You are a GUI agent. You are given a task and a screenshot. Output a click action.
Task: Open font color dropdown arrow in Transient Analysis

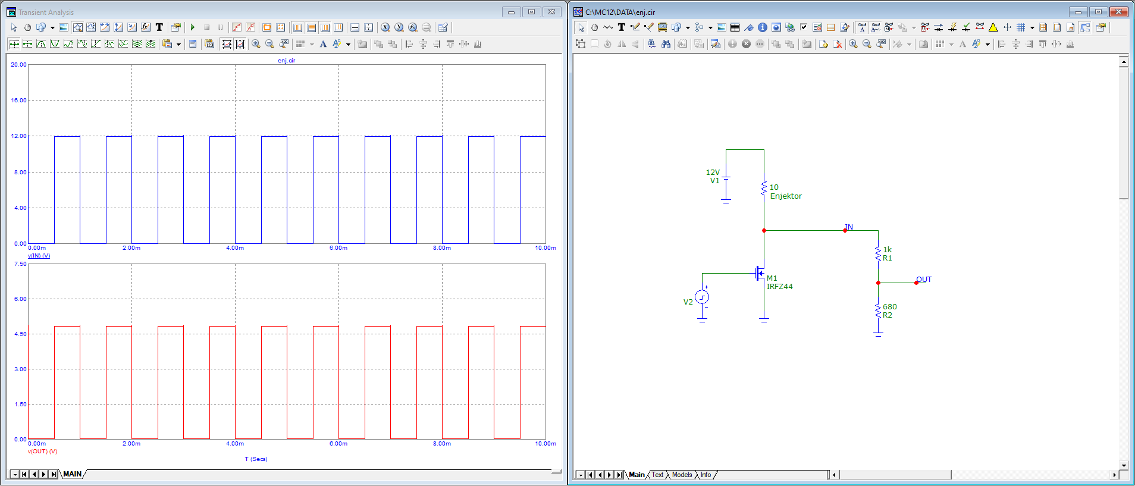(348, 44)
